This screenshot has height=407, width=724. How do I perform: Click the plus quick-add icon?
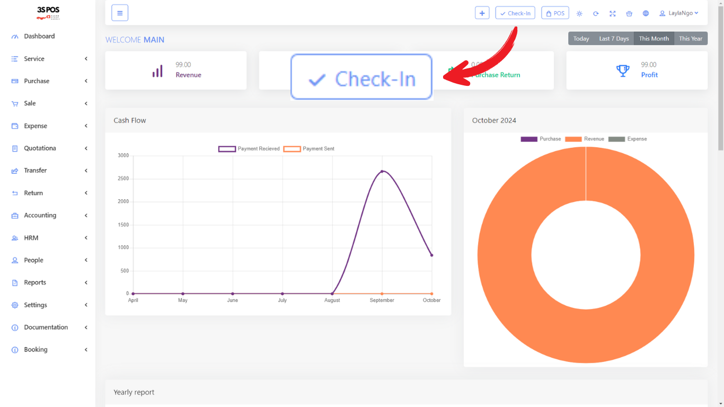pos(482,13)
